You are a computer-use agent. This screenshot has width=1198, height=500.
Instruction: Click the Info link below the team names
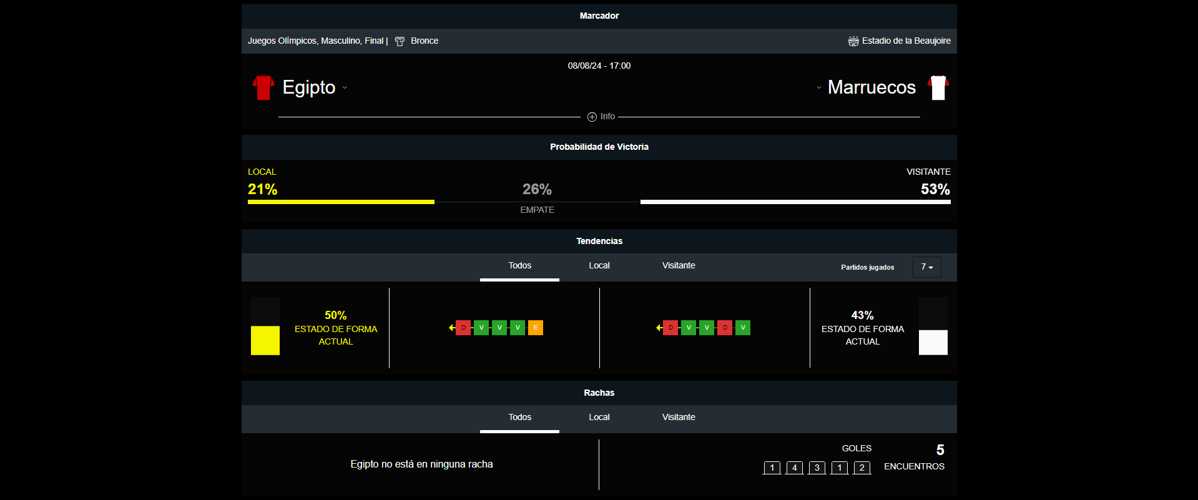[607, 117]
